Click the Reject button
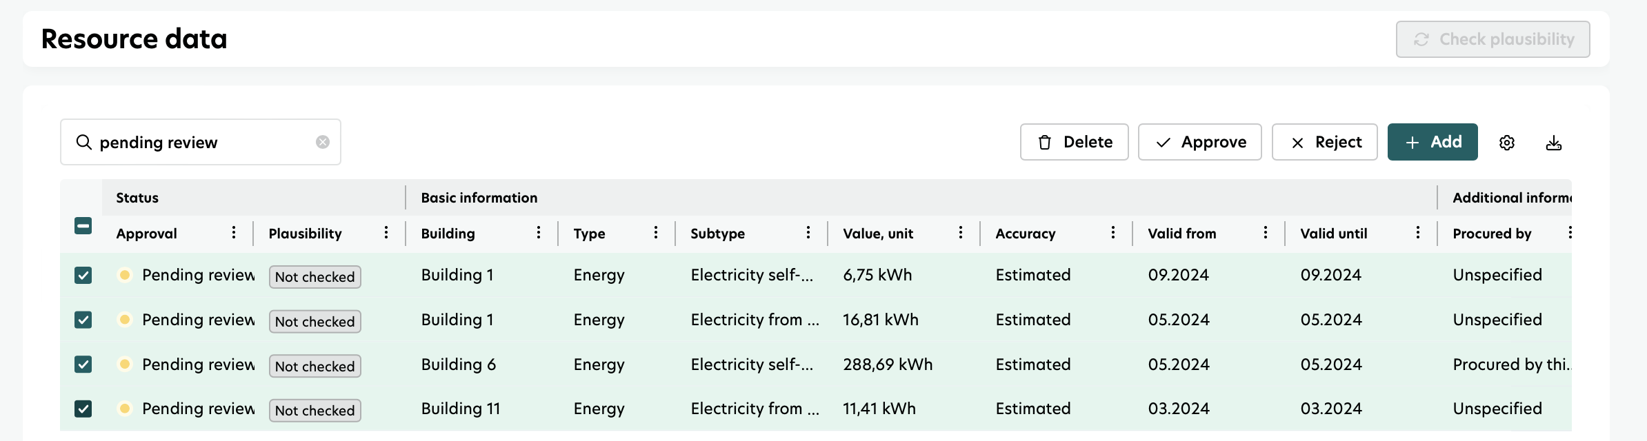The height and width of the screenshot is (441, 1647). pyautogui.click(x=1325, y=142)
